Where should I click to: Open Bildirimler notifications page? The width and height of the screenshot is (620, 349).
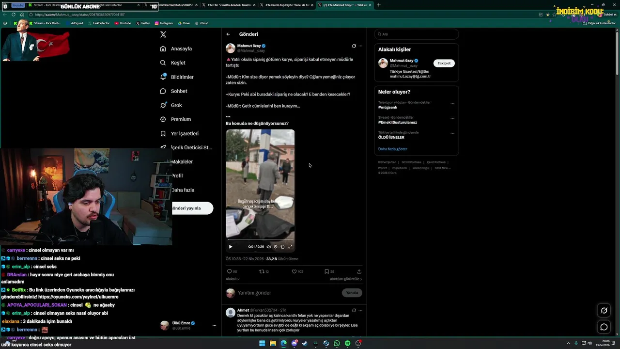coord(177,77)
